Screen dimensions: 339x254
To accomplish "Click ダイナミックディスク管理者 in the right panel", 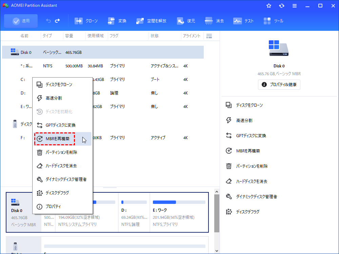I will (x=252, y=196).
